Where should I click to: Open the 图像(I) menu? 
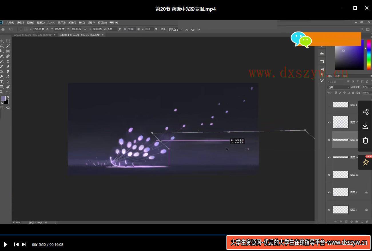click(31, 23)
